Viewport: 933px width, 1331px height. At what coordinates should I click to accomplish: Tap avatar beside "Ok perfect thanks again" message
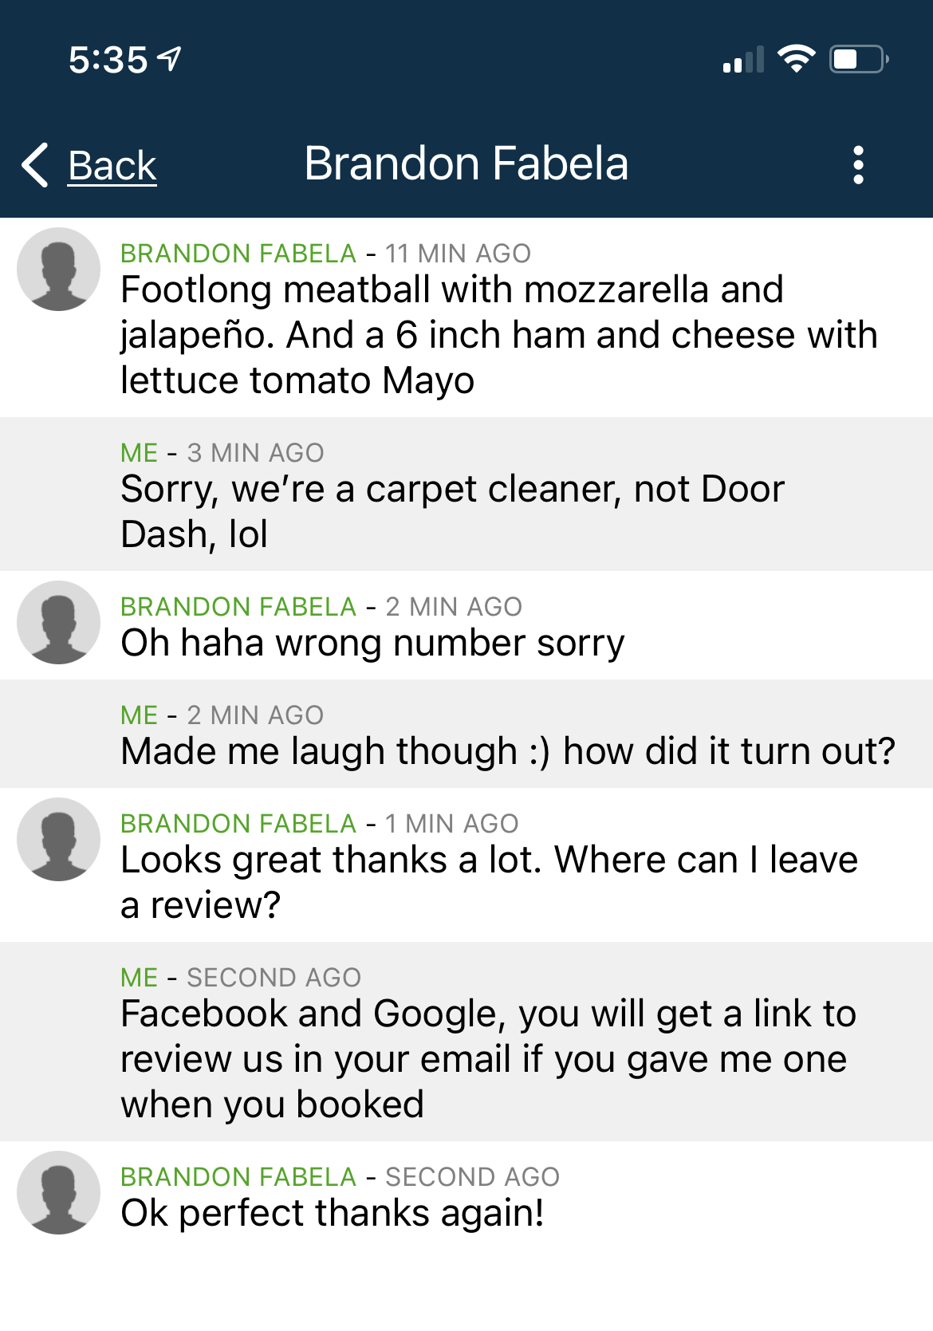click(58, 1192)
